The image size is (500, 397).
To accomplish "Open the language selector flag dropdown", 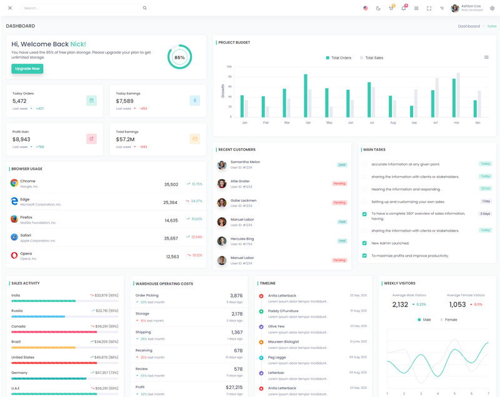I will [366, 8].
